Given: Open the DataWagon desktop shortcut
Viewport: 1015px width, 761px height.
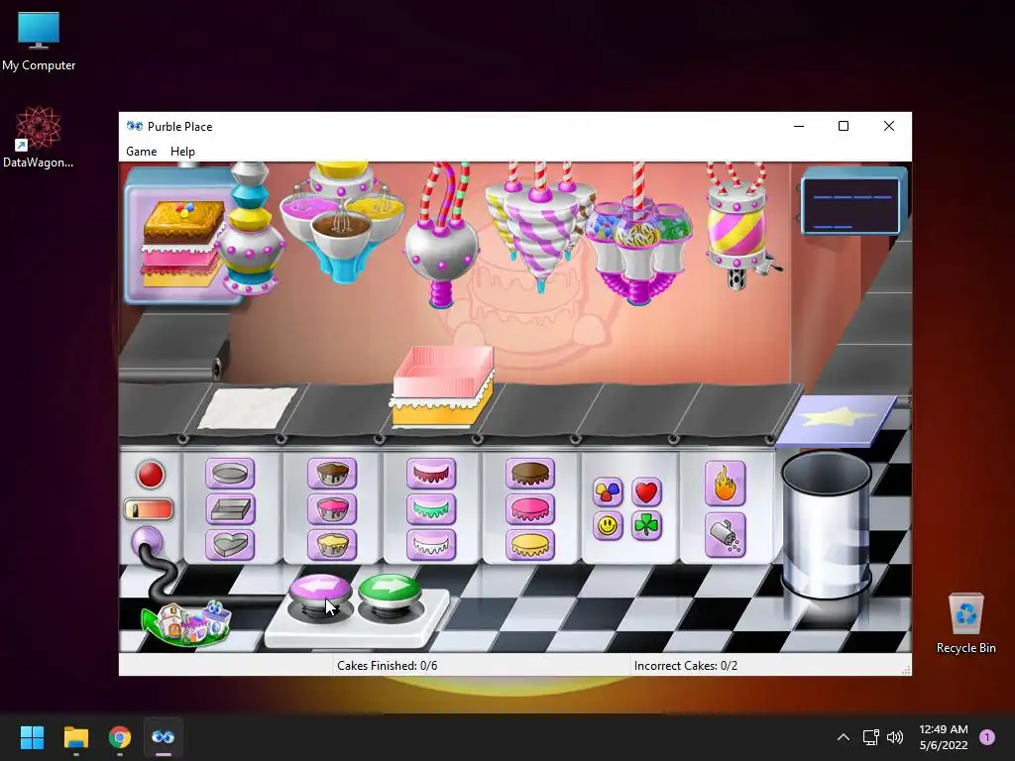Looking at the screenshot, I should 39,138.
